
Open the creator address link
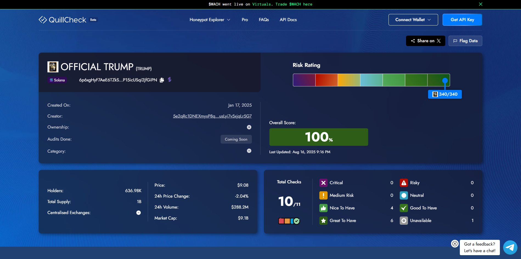pos(212,116)
